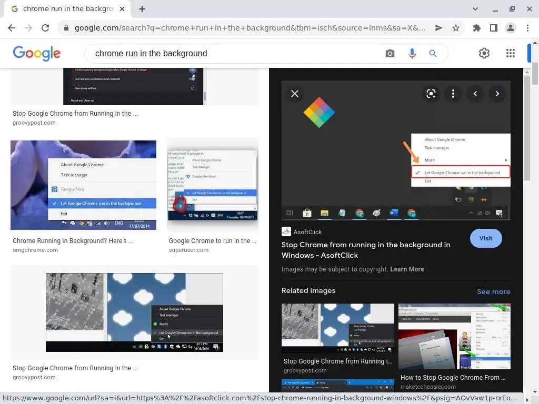The width and height of the screenshot is (539, 404).
Task: See more related images
Action: coord(493,291)
